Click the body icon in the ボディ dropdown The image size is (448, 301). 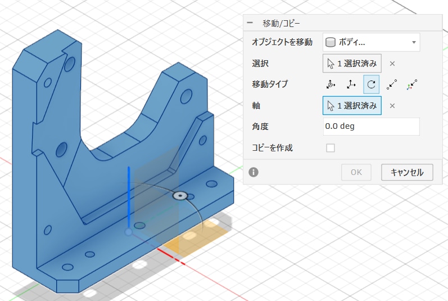[x=331, y=42]
